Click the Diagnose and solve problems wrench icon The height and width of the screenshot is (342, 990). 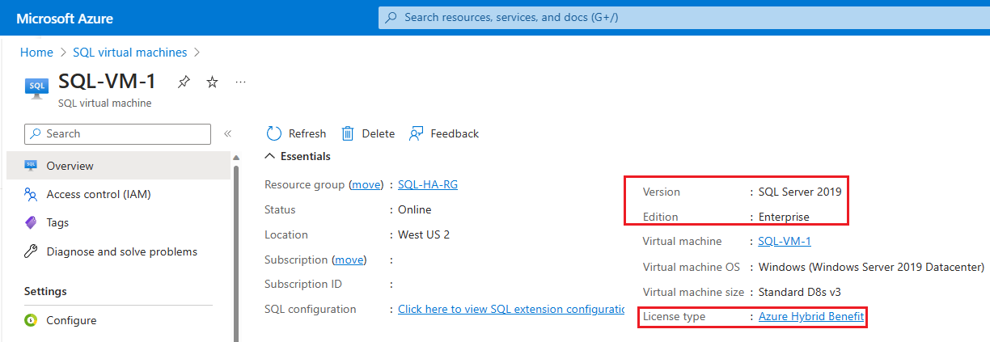[32, 251]
